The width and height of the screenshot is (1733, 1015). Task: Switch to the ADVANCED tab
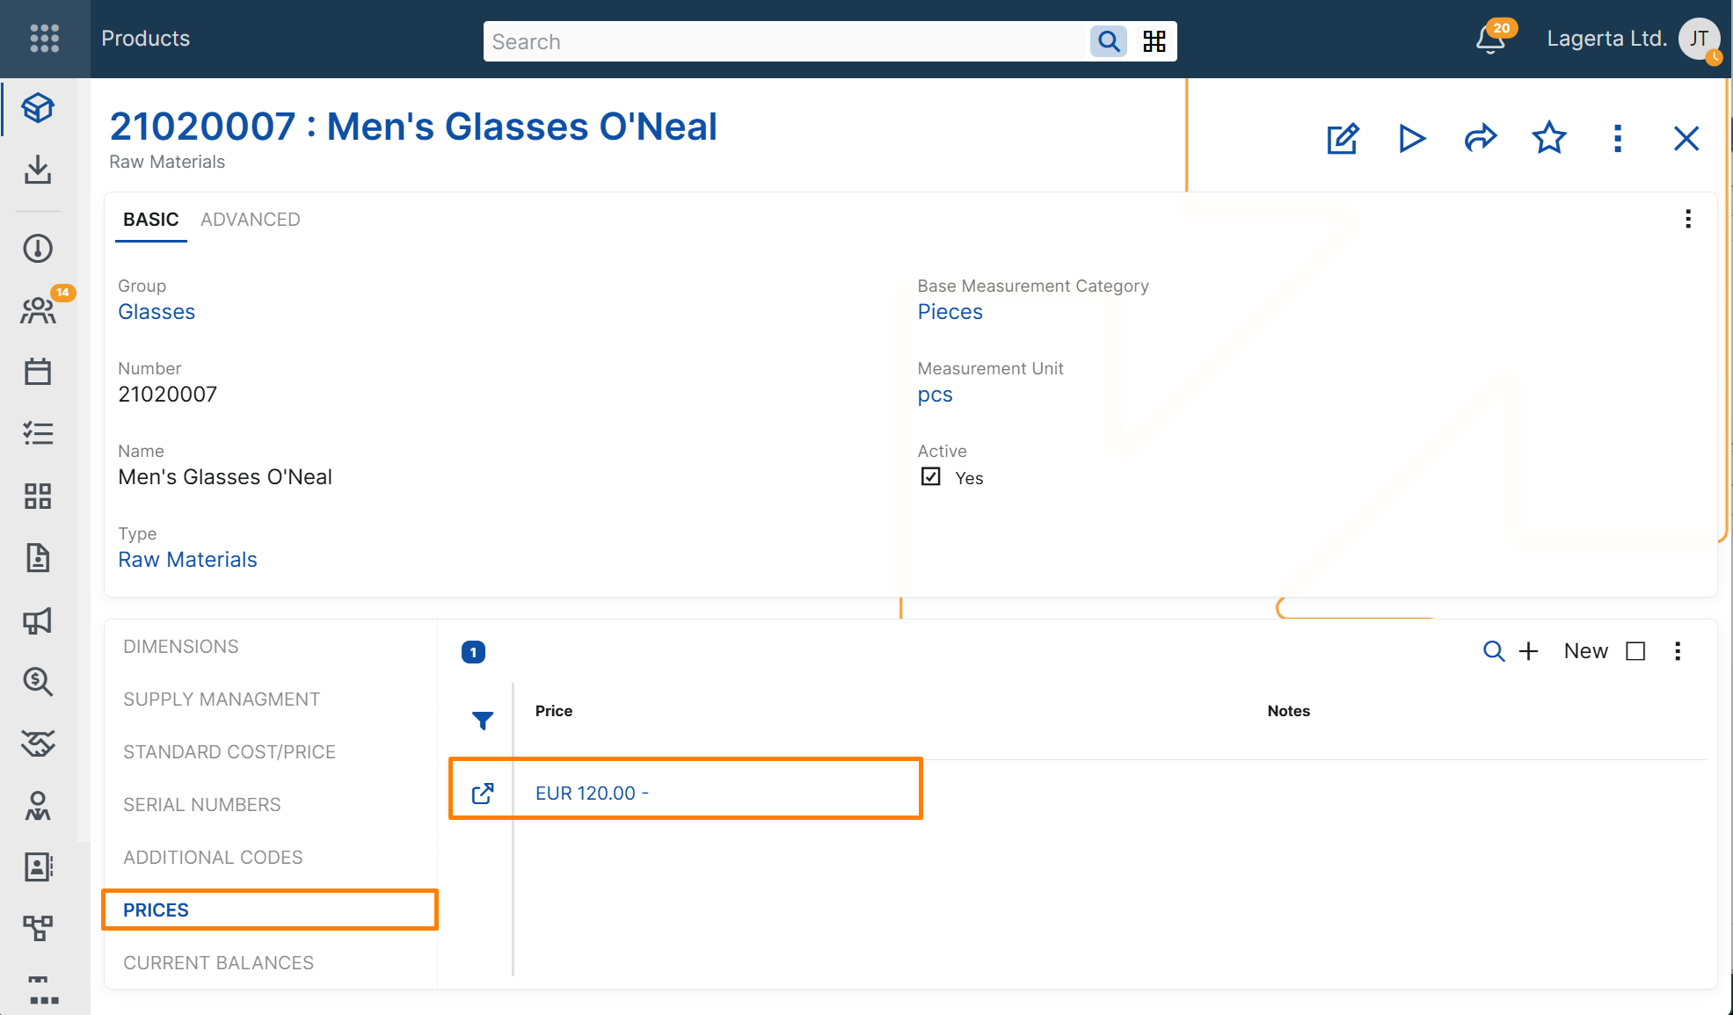pyautogui.click(x=250, y=220)
